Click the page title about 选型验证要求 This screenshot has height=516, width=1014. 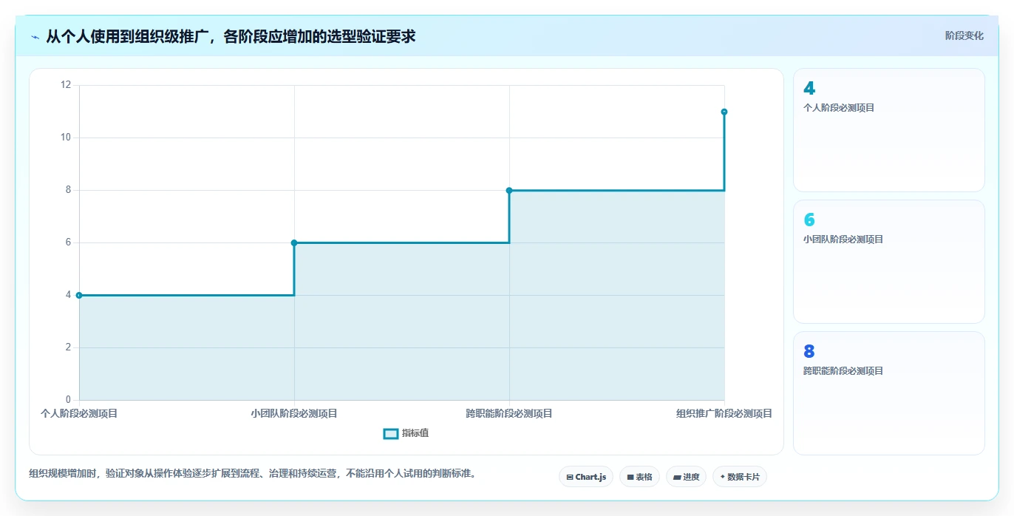click(x=231, y=36)
